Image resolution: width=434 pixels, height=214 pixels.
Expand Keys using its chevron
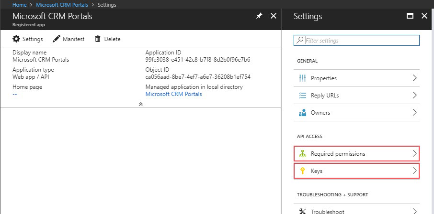point(415,171)
